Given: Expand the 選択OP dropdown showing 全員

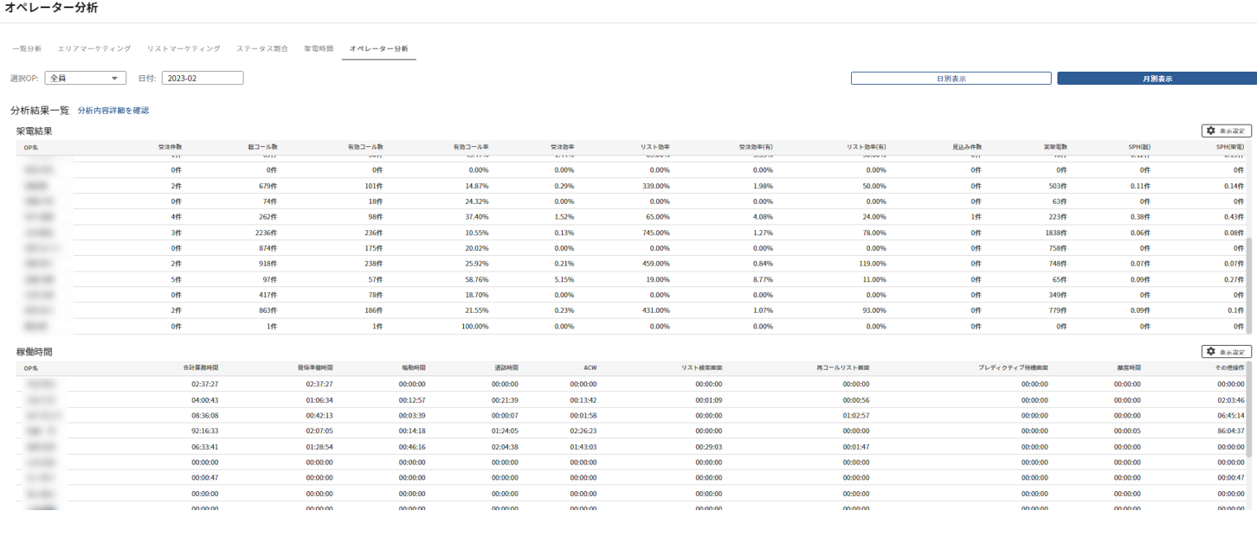Looking at the screenshot, I should tap(86, 78).
